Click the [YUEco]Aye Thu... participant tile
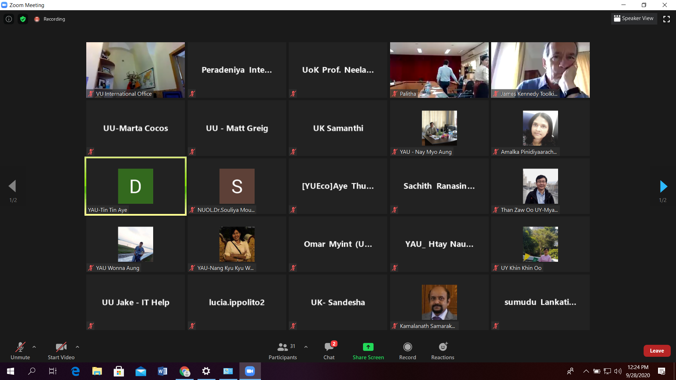 click(338, 186)
